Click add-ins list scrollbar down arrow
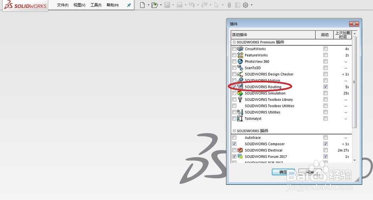The width and height of the screenshot is (373, 200). coord(355,160)
